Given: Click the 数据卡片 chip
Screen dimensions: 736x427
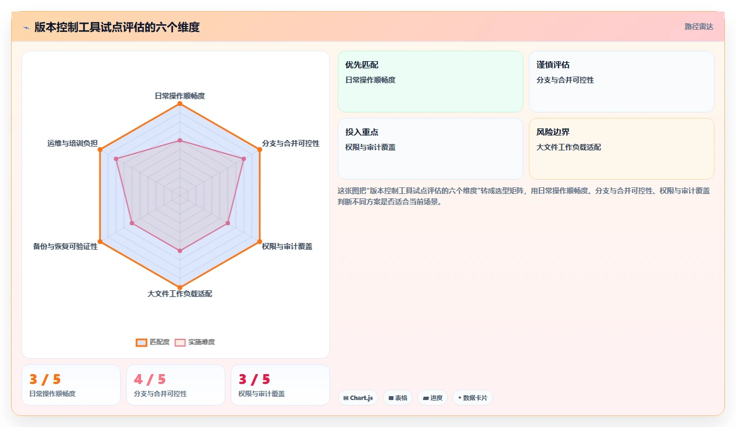Looking at the screenshot, I should click(x=473, y=398).
